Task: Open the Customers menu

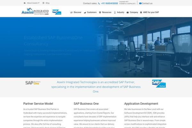Action: (x=92, y=12)
